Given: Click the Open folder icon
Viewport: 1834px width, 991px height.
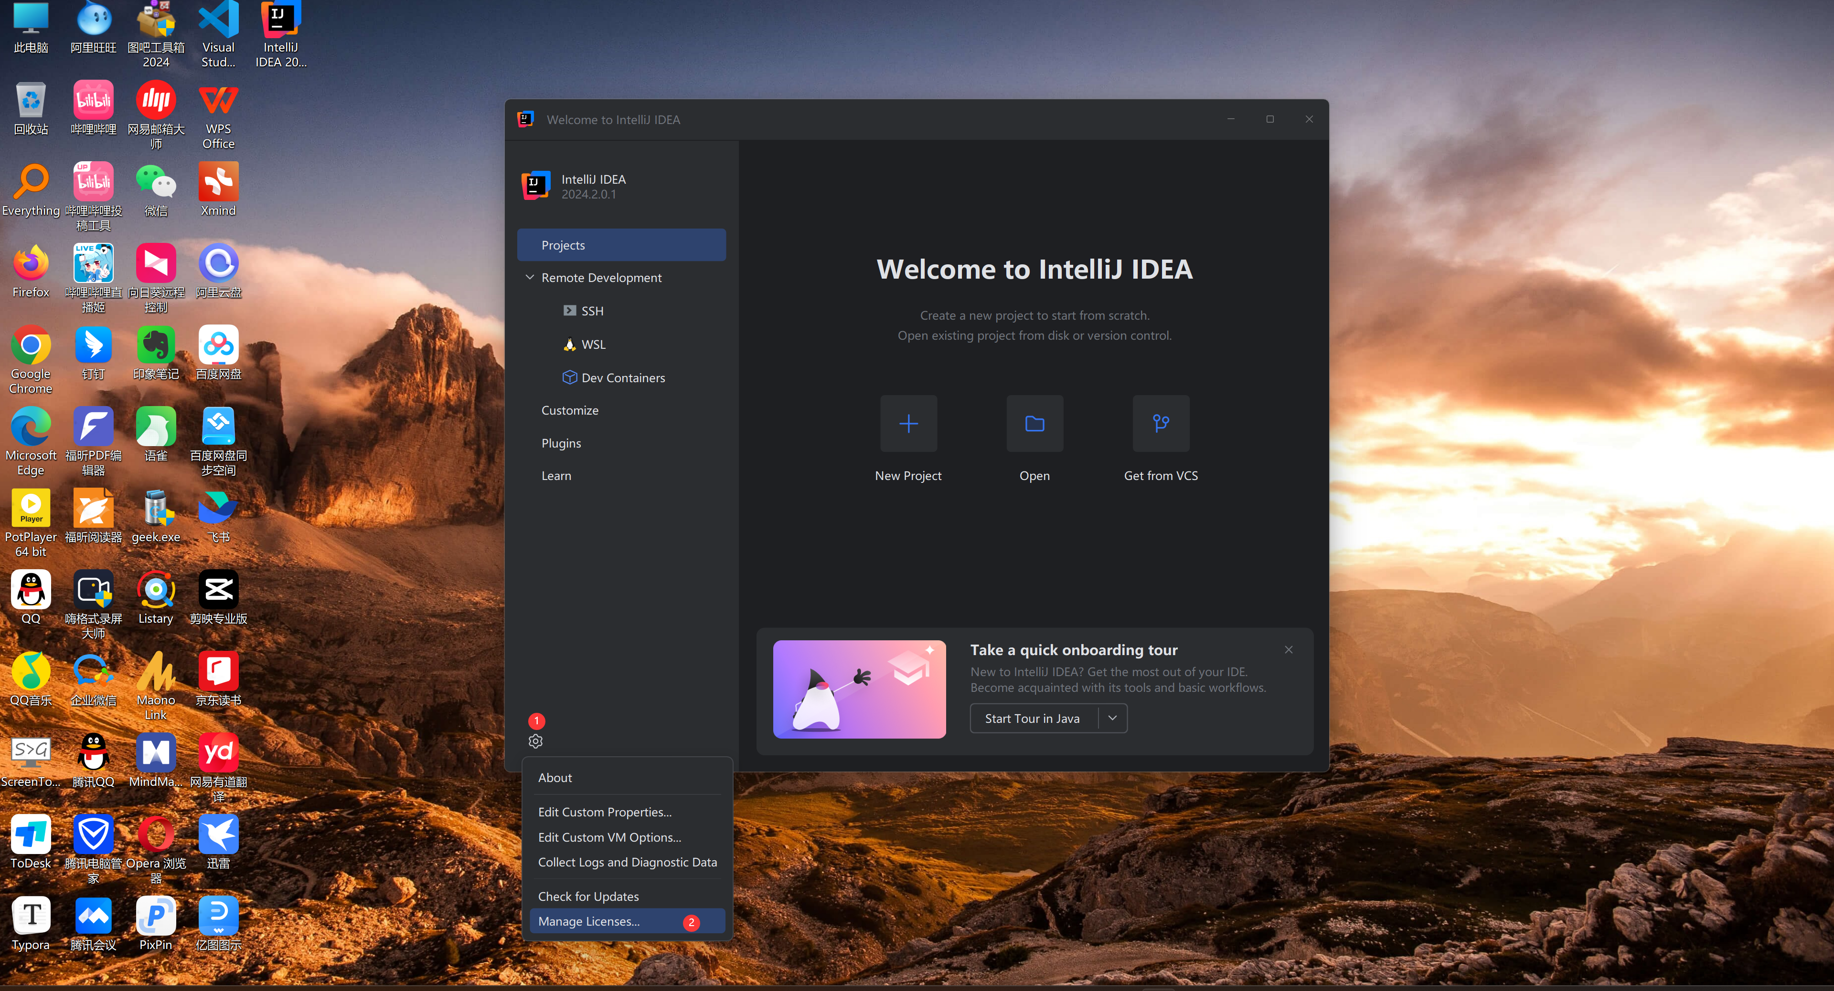Looking at the screenshot, I should pyautogui.click(x=1034, y=424).
